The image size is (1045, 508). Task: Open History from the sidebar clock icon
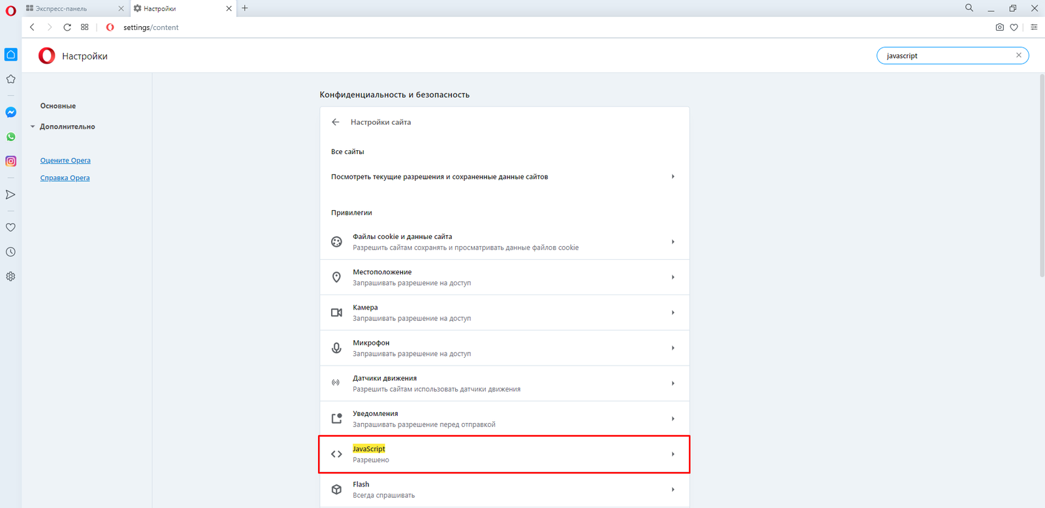click(10, 252)
